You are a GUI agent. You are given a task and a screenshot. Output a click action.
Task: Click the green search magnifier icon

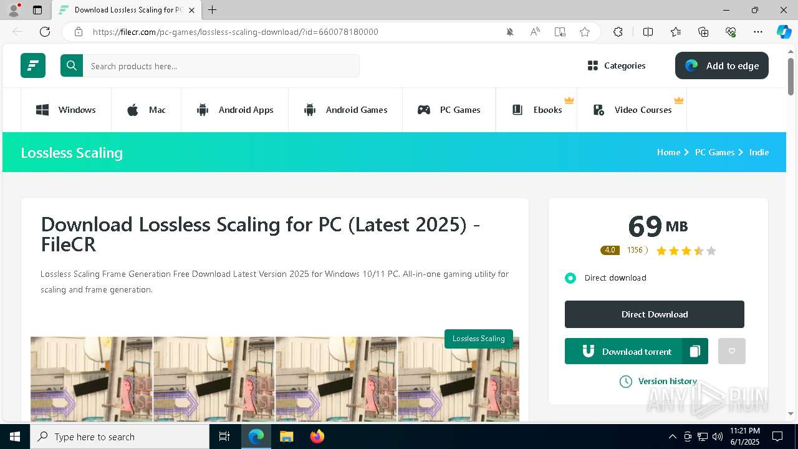click(72, 65)
